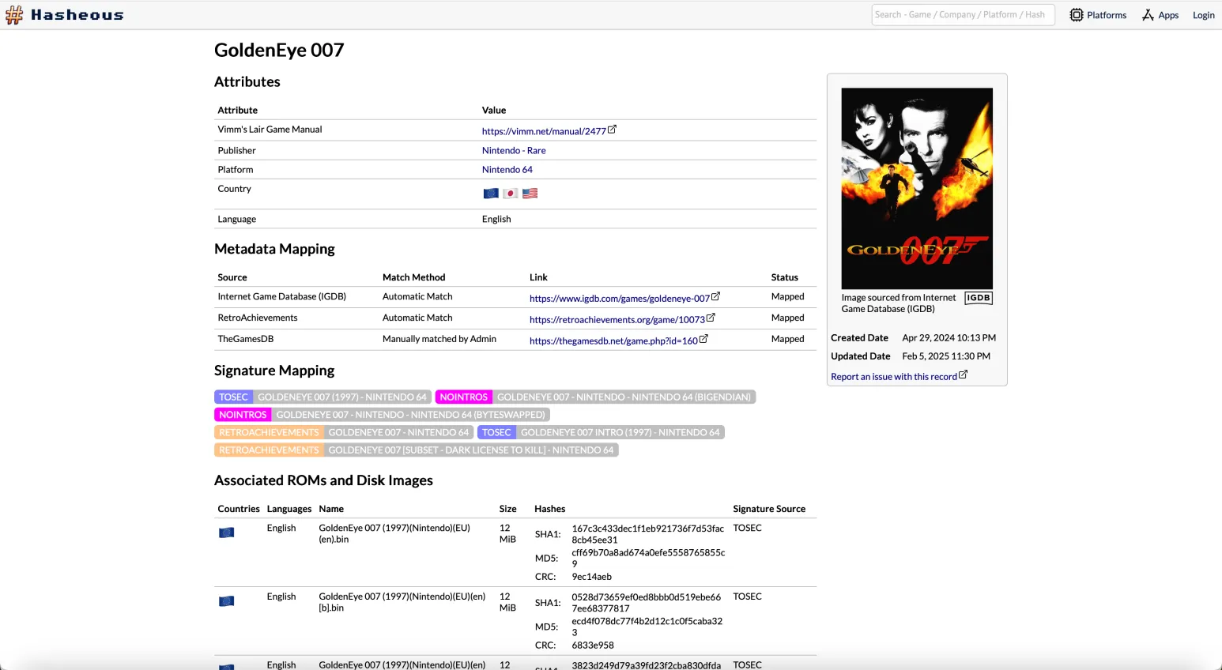Open the Apps menu icon

coord(1148,15)
